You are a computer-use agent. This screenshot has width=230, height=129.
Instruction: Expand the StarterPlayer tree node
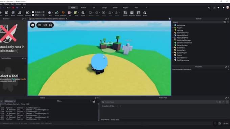point(173,53)
